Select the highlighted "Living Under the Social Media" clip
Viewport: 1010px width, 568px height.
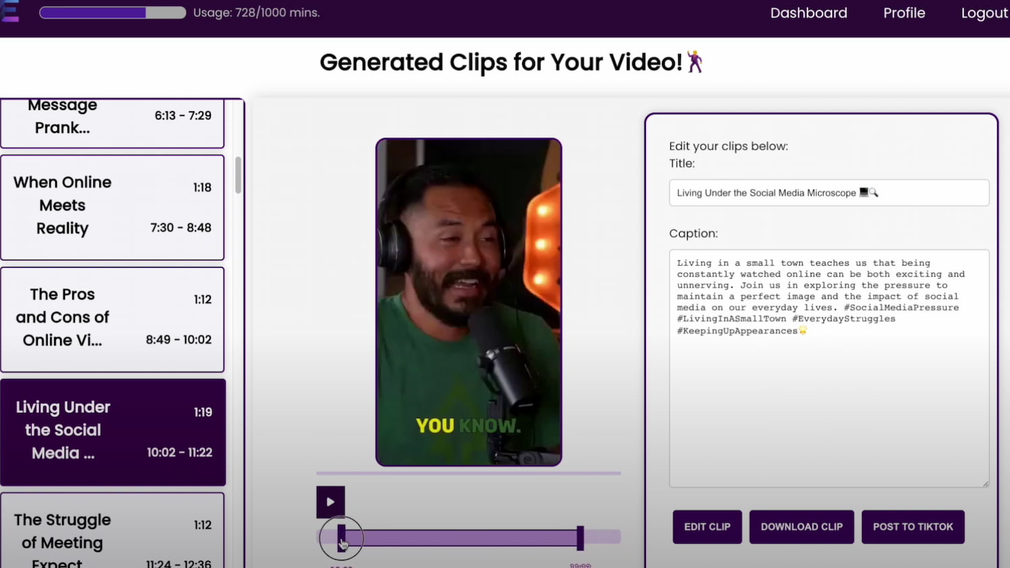(x=113, y=430)
